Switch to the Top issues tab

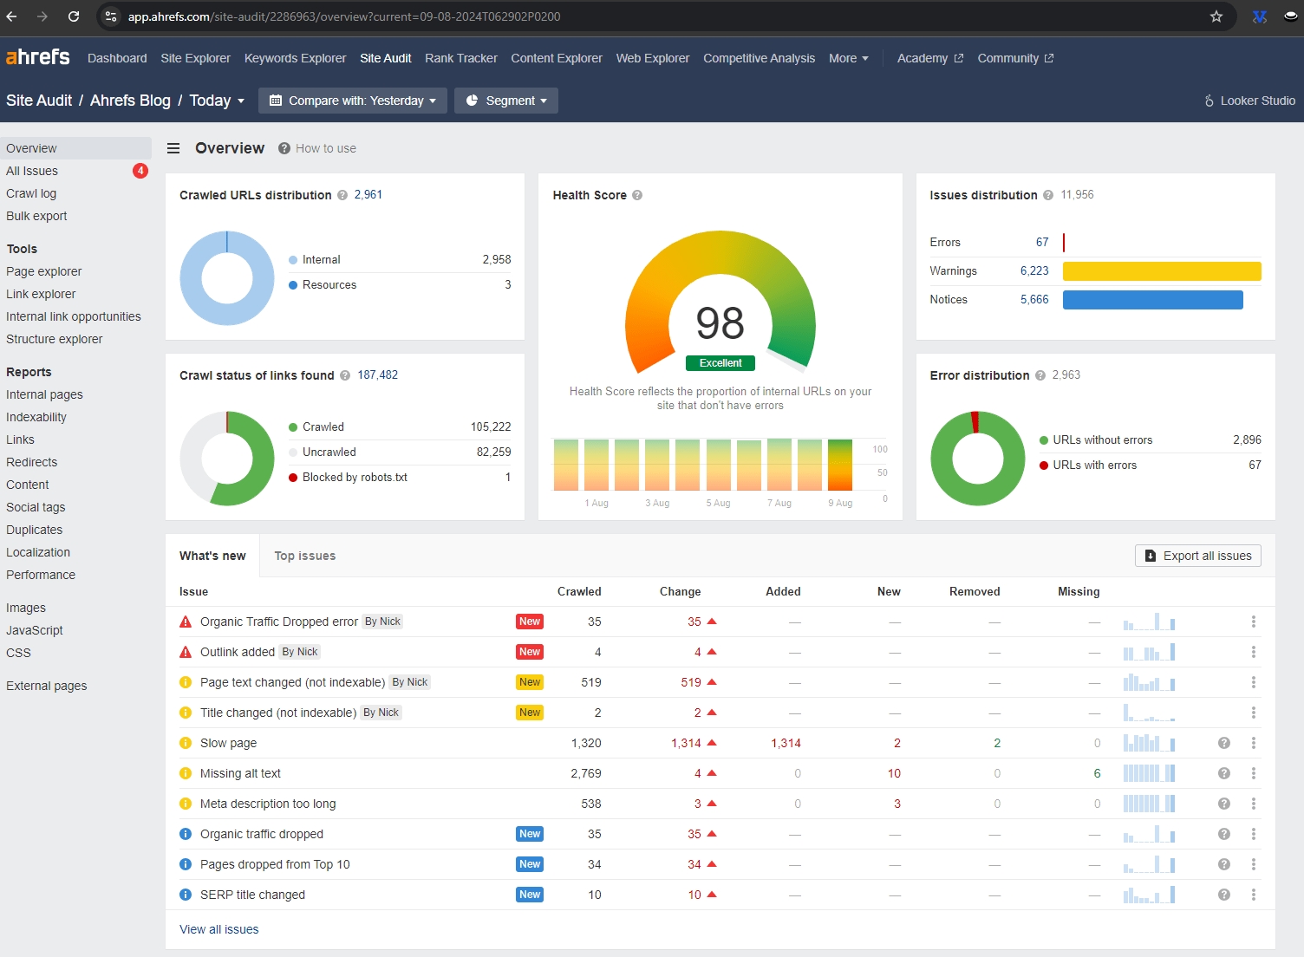click(x=304, y=556)
